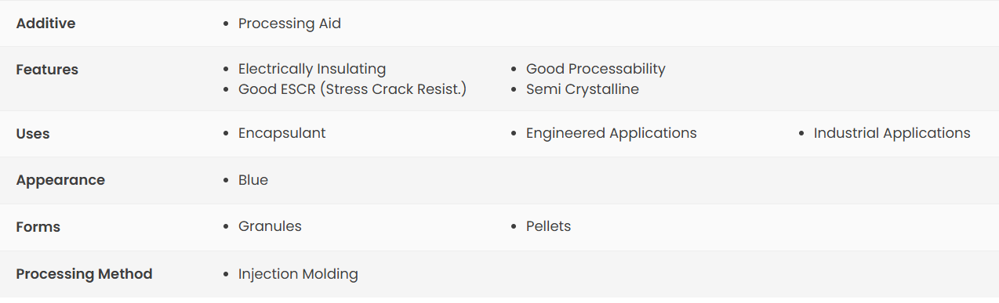
Task: Click the Forms row label
Action: (38, 227)
